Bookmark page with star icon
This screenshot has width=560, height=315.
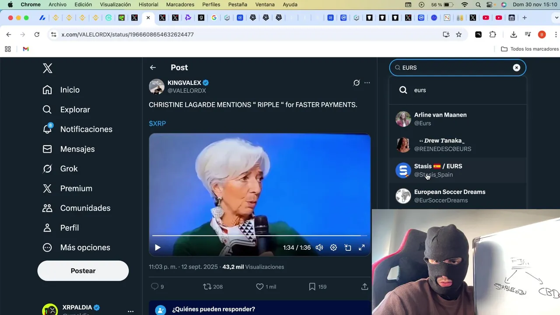tap(458, 35)
